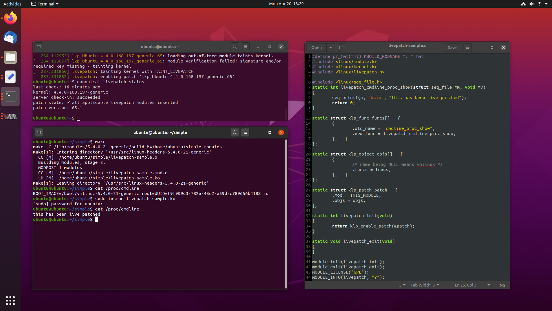Click the comment 'name being NULL means vmlinux'
The width and height of the screenshot is (552, 311).
tap(397, 164)
